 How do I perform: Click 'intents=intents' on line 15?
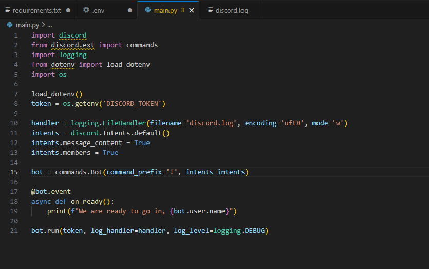(x=215, y=172)
